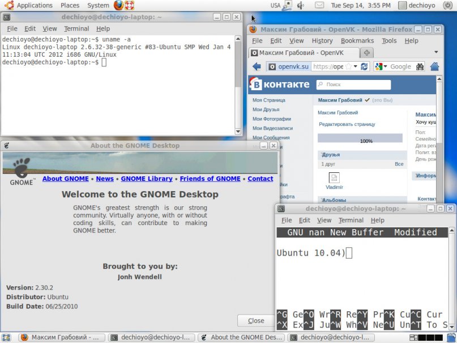Switch to About the GNOME Des... taskbar button
Viewport: 457px width, 343px height.
[242, 337]
